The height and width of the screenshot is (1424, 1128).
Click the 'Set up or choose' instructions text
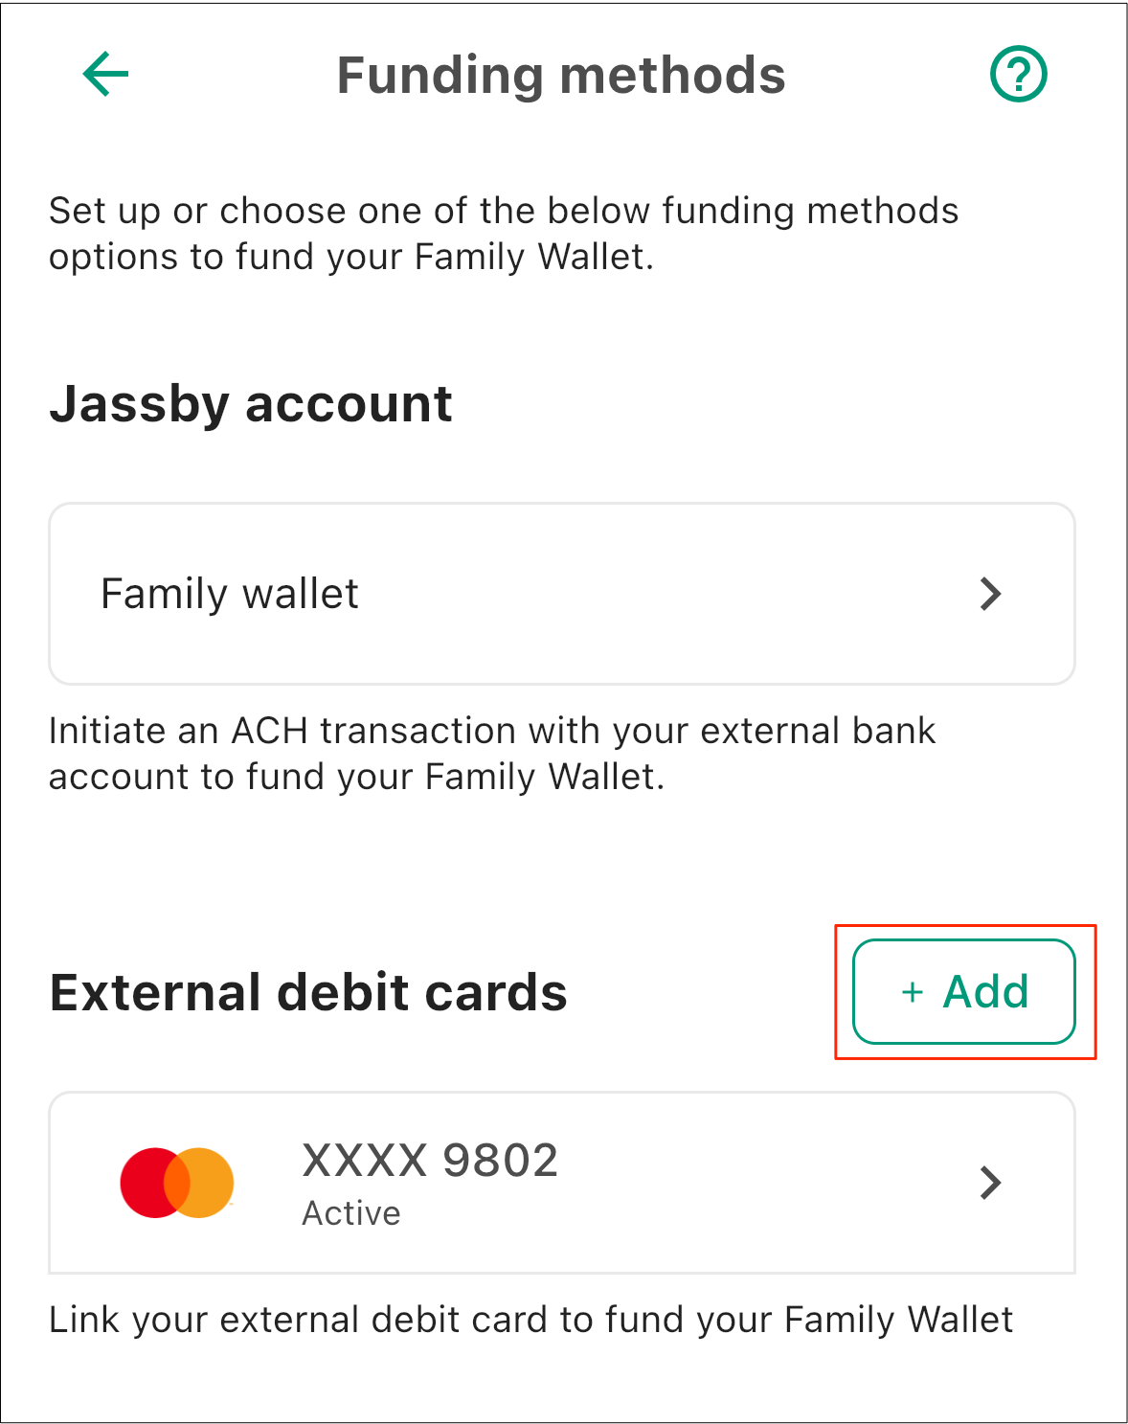[504, 234]
